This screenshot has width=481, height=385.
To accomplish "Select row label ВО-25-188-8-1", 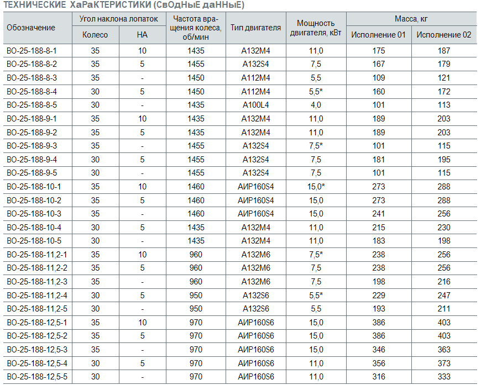I will (32, 51).
